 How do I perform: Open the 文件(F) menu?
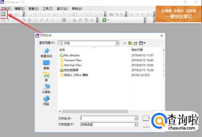pyautogui.click(x=6, y=8)
